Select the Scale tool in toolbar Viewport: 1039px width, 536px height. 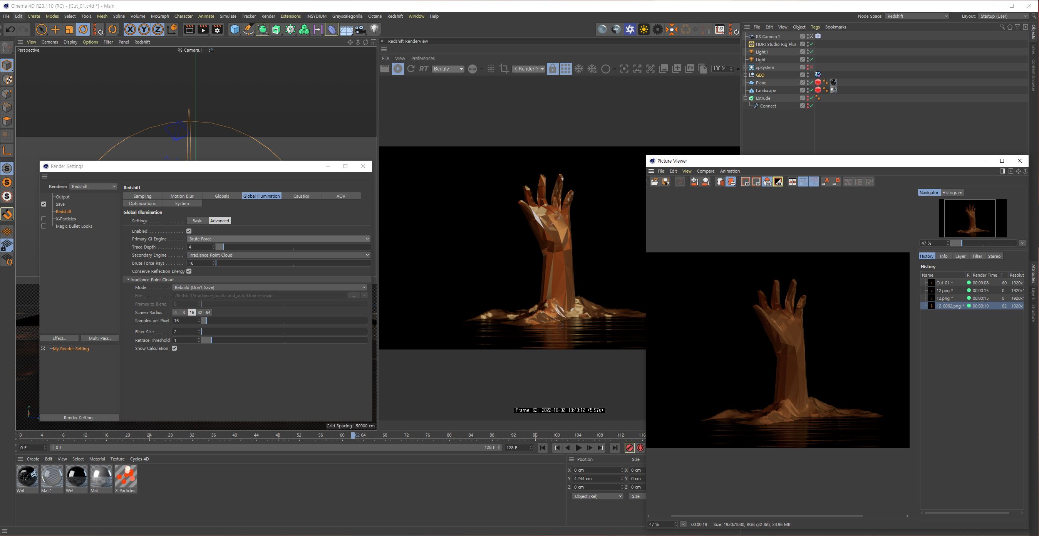click(x=69, y=29)
